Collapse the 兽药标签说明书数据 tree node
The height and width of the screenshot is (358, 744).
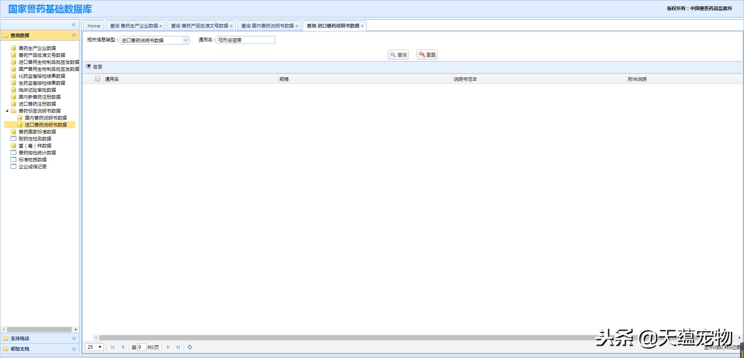[x=7, y=111]
